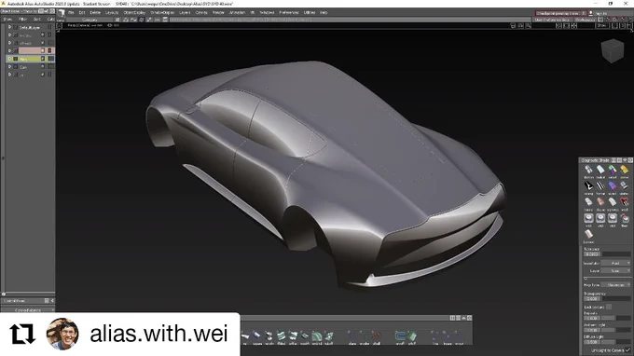This screenshot has width=634, height=356.
Task: Expand the DefaultLayer row arrow
Action: click(x=9, y=27)
